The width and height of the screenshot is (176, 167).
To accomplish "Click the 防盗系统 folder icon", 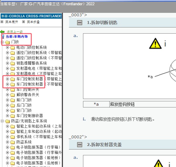I will 13,142.
